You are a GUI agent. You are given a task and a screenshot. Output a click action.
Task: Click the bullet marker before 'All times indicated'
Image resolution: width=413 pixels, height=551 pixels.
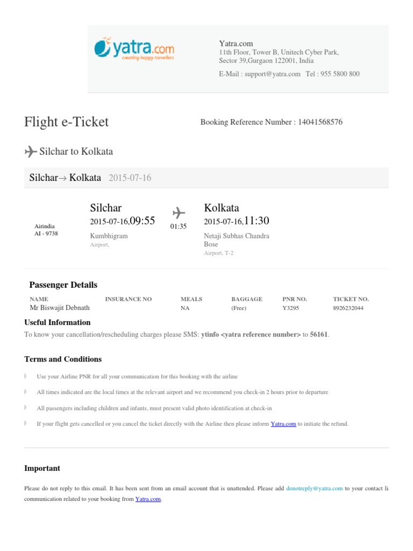26,392
